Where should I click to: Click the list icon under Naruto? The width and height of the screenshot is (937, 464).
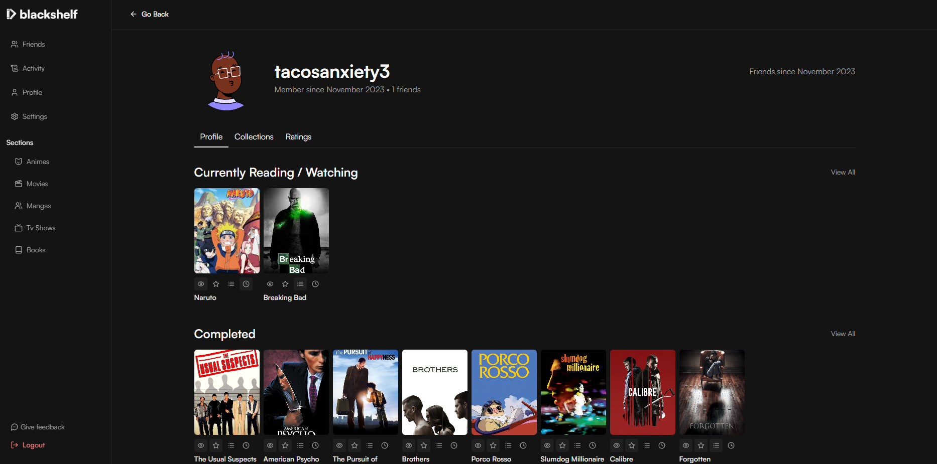point(231,284)
